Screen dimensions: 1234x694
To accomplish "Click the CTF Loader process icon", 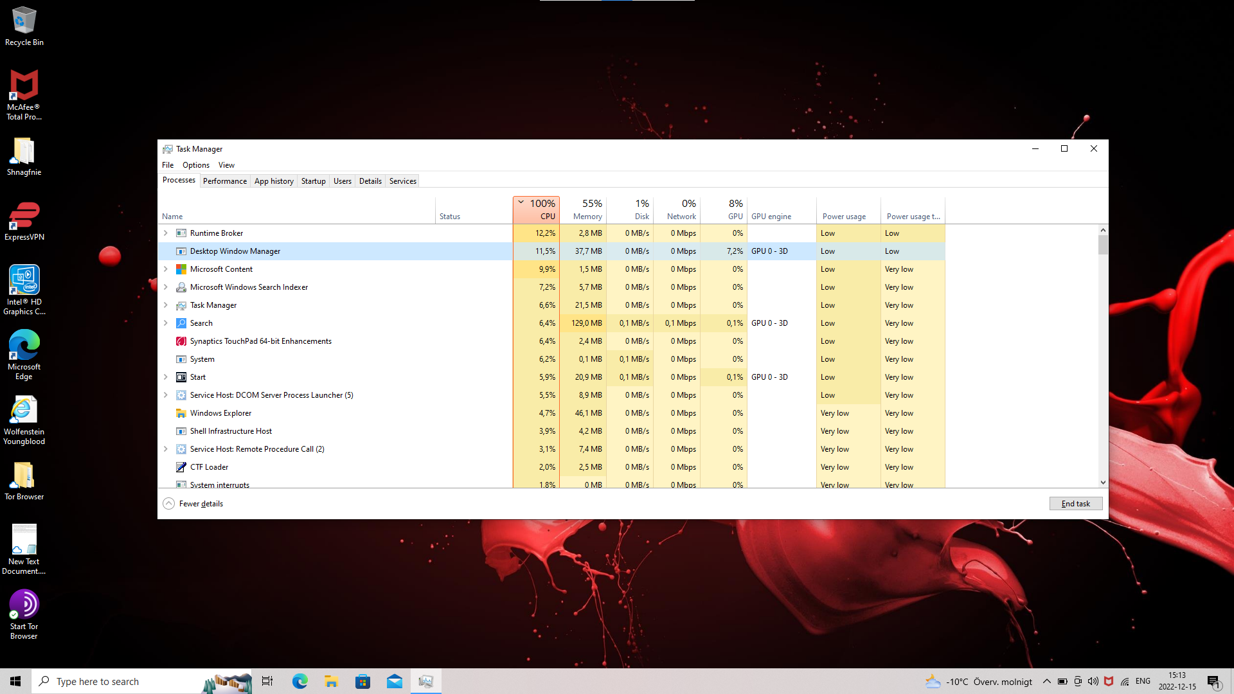I will tap(181, 467).
